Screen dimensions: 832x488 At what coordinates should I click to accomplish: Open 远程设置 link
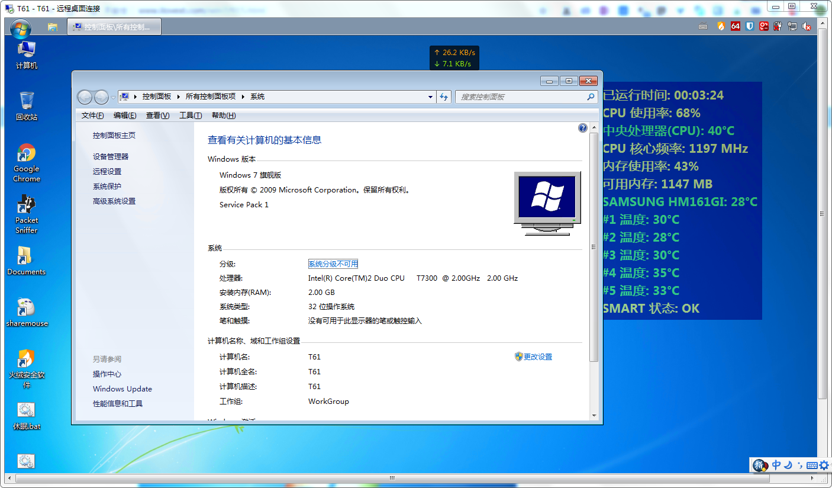click(x=107, y=172)
